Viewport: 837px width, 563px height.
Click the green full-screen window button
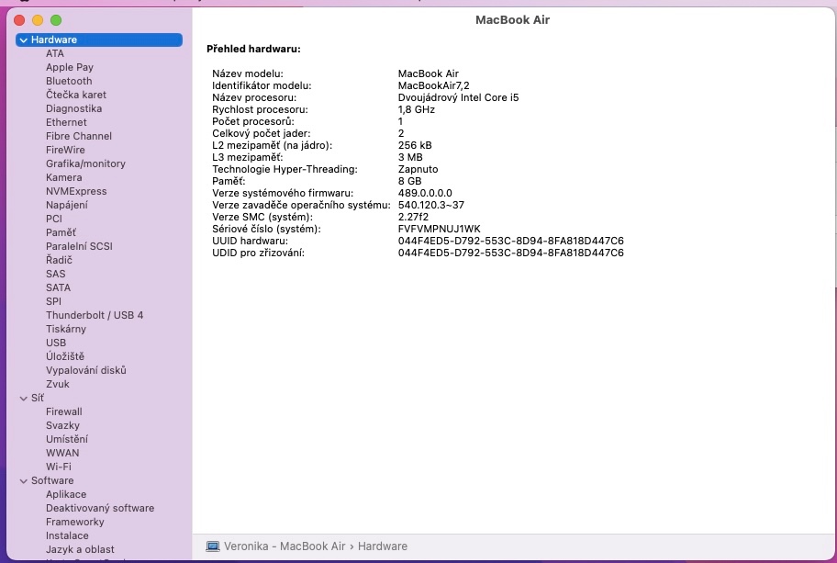56,20
